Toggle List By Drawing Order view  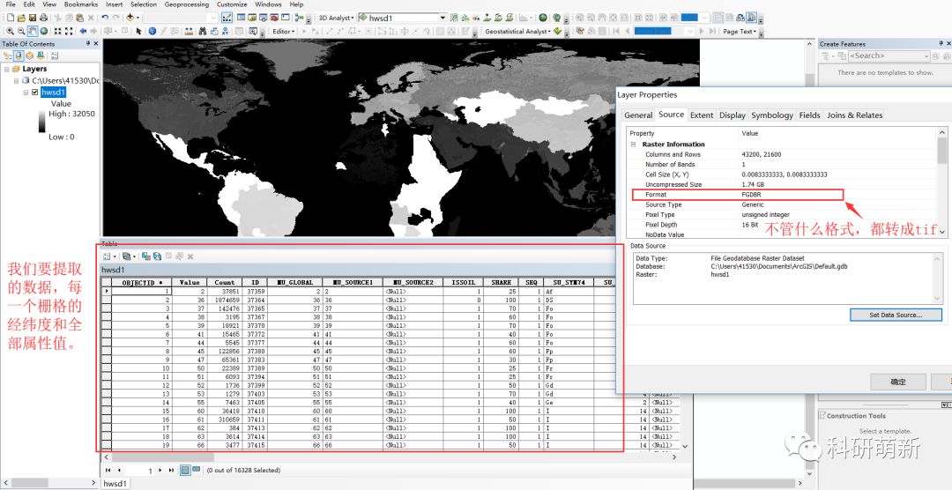7,56
